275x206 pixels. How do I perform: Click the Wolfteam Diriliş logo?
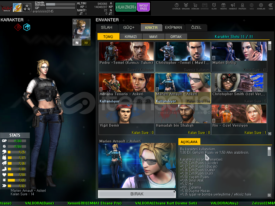pyautogui.click(x=6, y=8)
